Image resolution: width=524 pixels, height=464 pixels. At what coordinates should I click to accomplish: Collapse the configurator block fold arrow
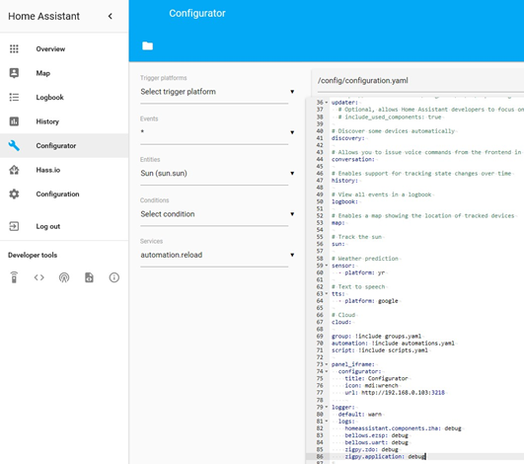click(327, 371)
